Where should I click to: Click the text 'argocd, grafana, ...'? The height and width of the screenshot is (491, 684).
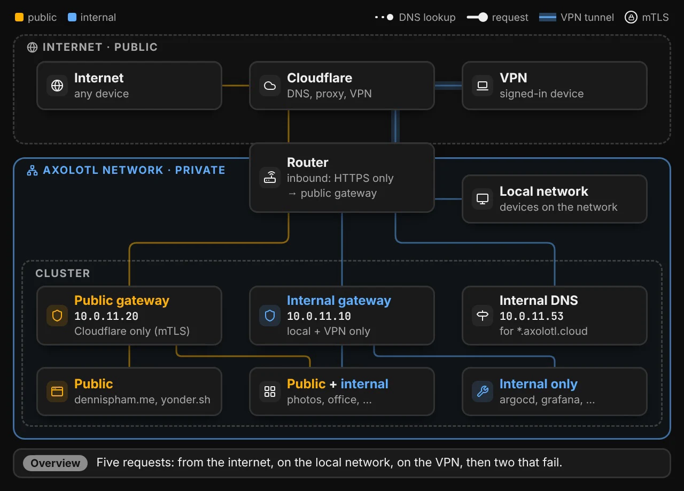[547, 400]
